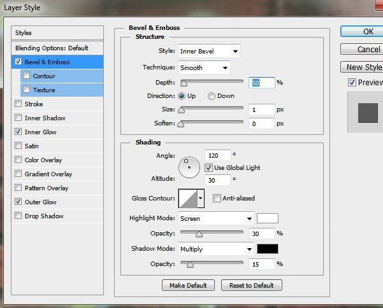Enable the Drop Shadow checkbox

[x=18, y=216]
